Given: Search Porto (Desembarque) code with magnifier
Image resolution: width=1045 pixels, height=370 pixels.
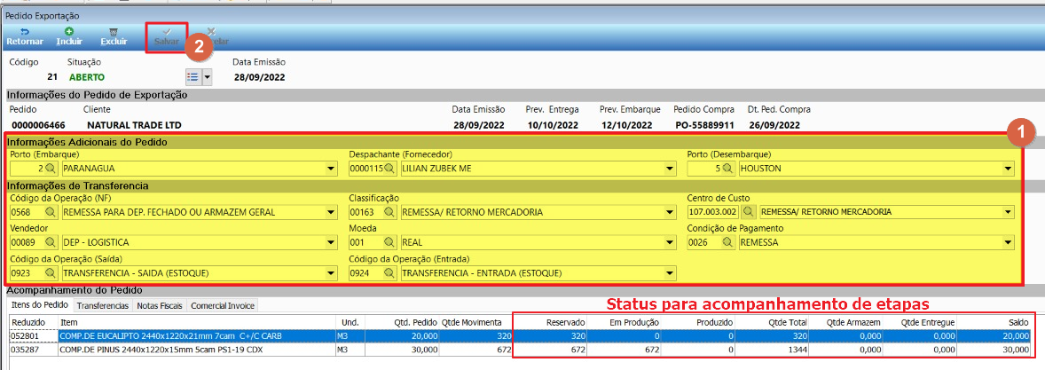Looking at the screenshot, I should click(728, 169).
